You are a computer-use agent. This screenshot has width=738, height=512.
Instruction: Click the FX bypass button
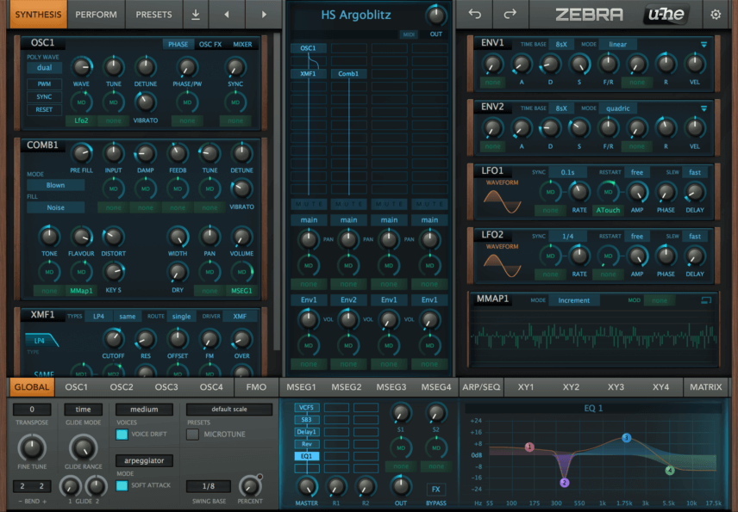436,490
